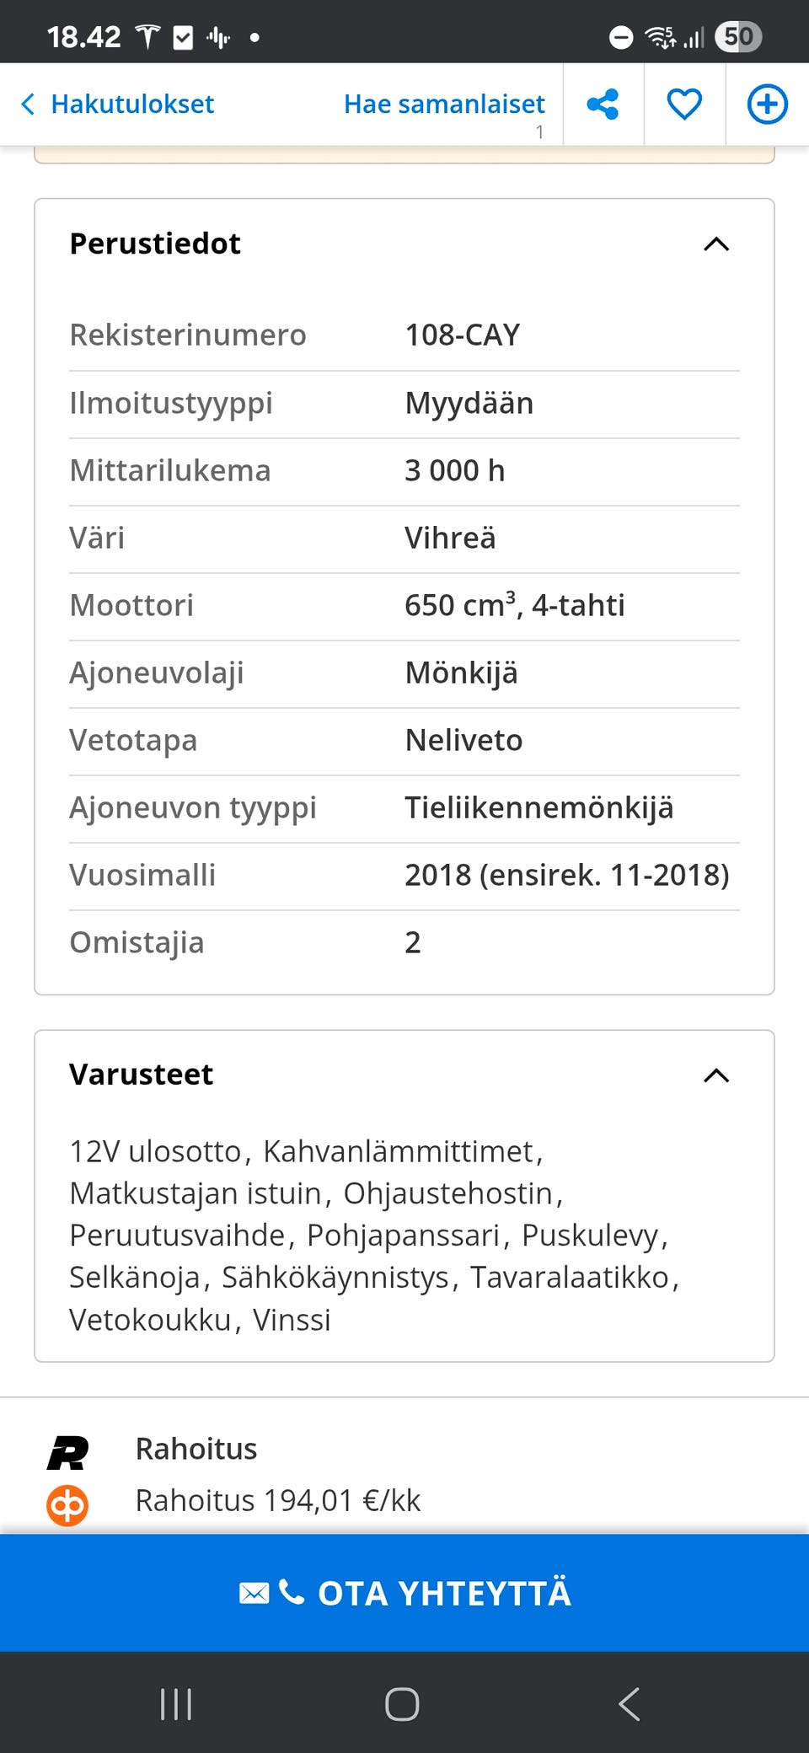Image resolution: width=809 pixels, height=1753 pixels.
Task: Tap the Rahoitus section heading
Action: [x=196, y=1448]
